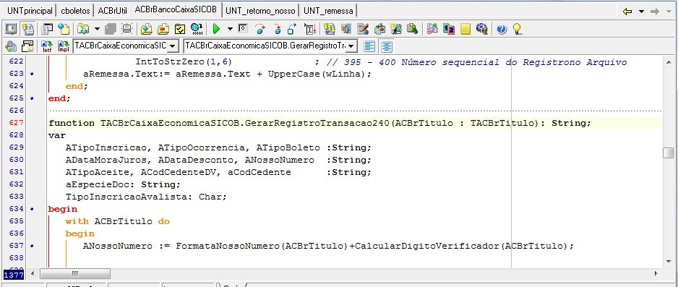Open the TACBrCaixaEconomicaSIC class dropdown
678x287 pixels.
click(173, 46)
